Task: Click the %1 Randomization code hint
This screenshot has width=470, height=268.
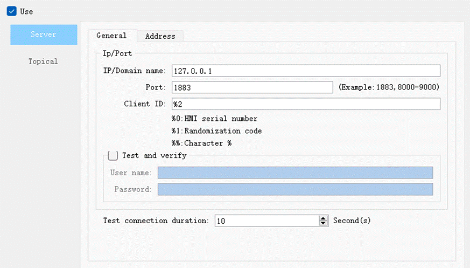Action: point(216,131)
